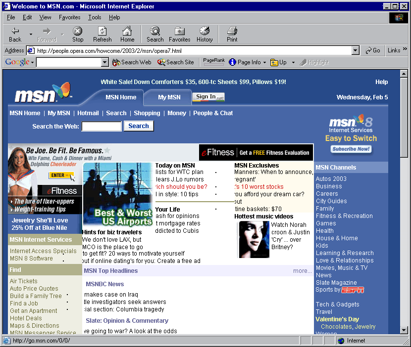
Task: Stop page loading with Stop icon
Action: point(77,31)
